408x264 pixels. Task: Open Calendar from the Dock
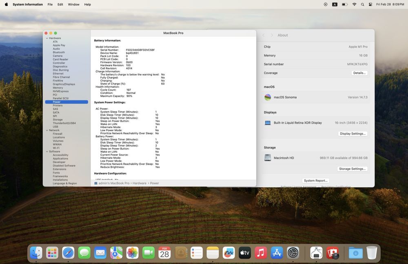[164, 253]
